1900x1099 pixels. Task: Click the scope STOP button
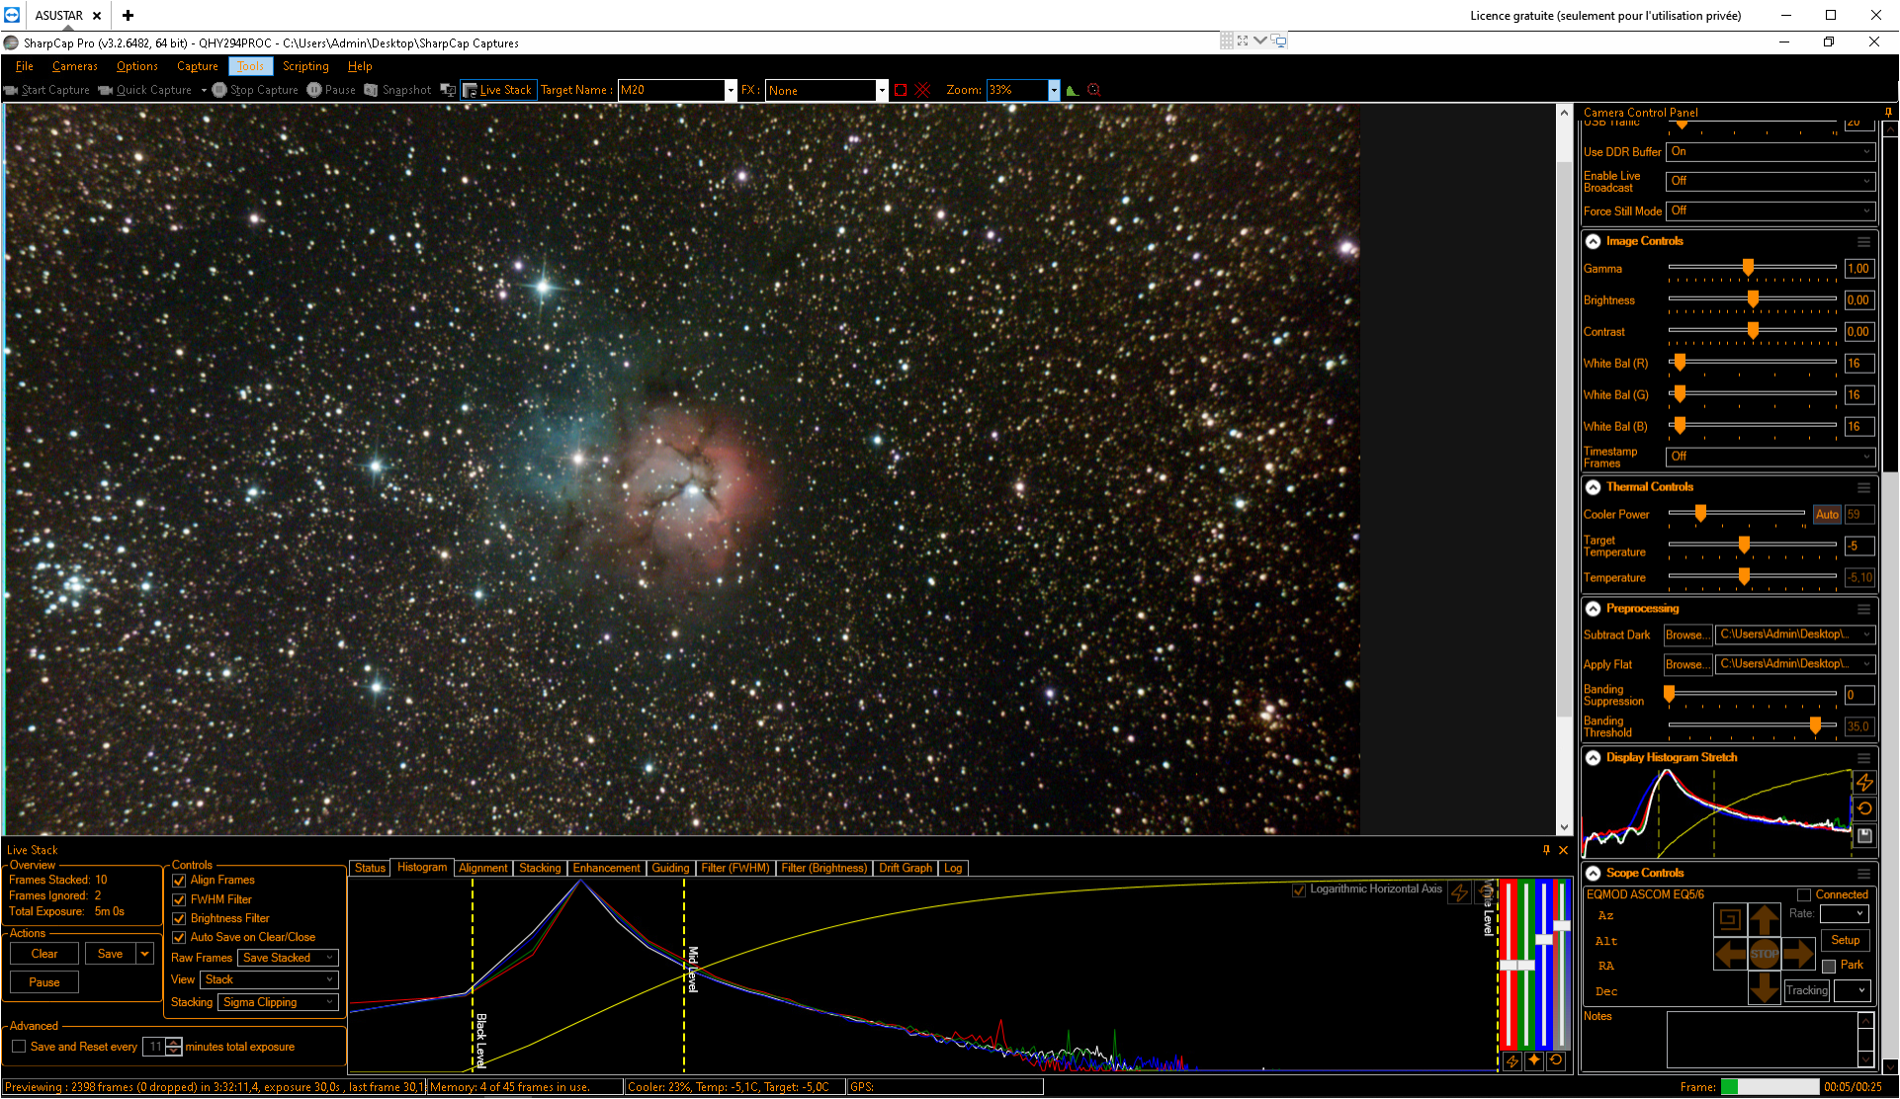(x=1764, y=954)
